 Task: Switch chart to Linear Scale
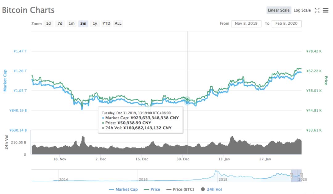[x=279, y=10]
